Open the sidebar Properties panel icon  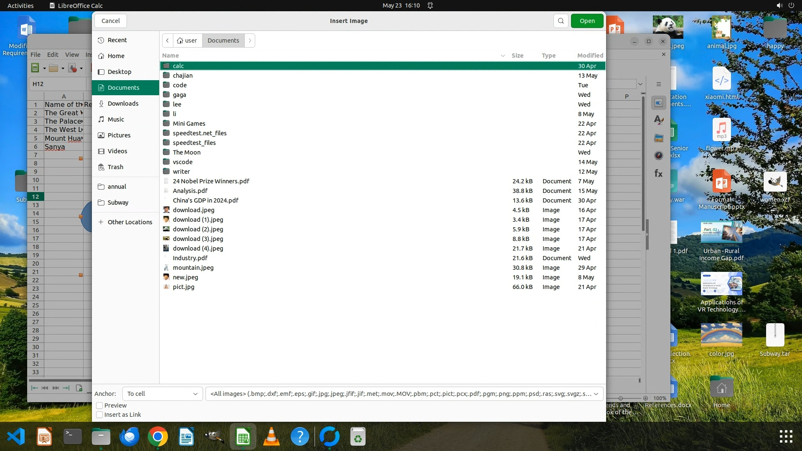[x=659, y=103]
